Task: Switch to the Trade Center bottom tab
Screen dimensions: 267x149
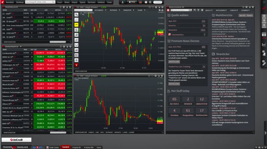Action: pos(53,147)
